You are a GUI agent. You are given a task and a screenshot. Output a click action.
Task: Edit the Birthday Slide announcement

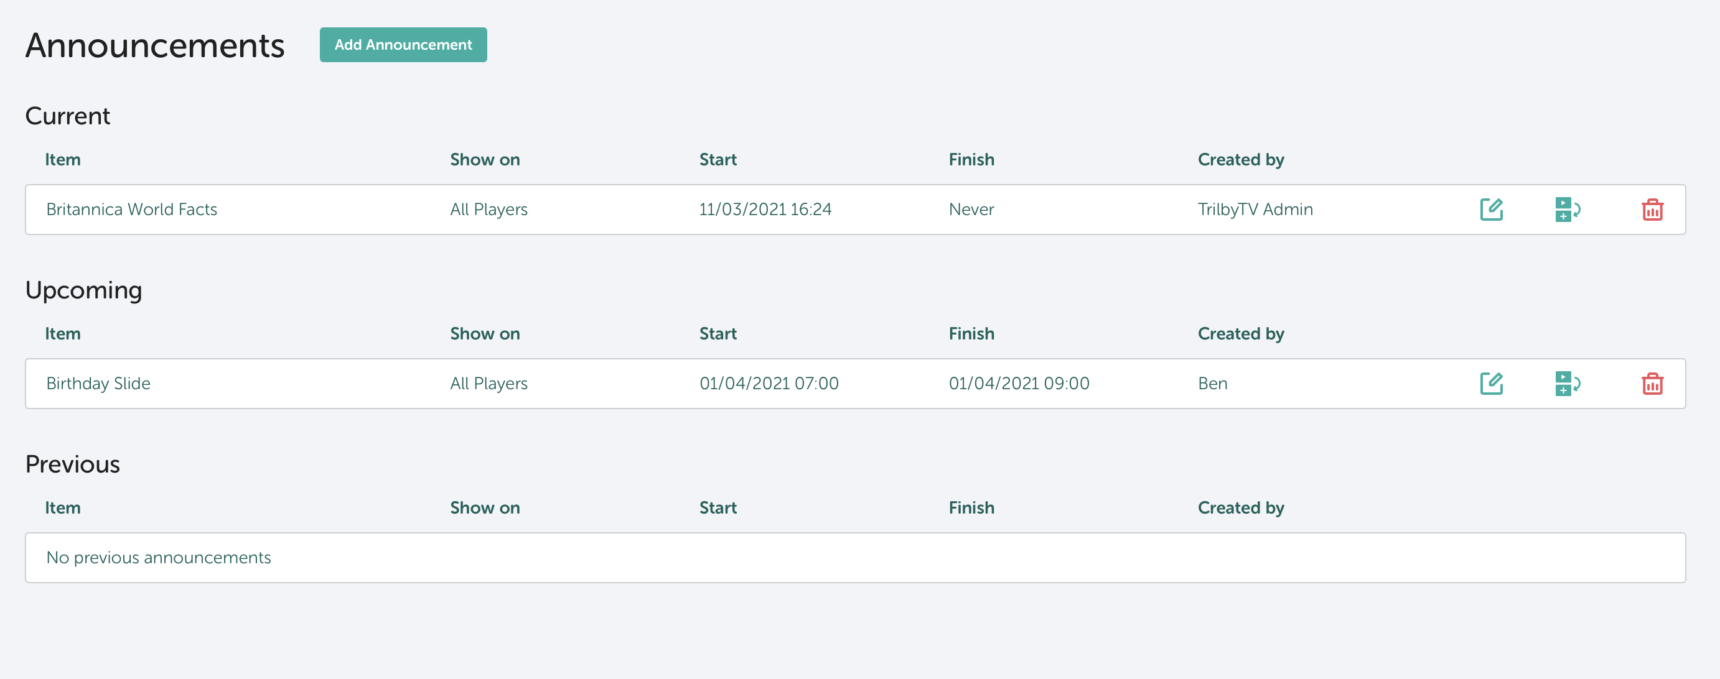coord(1491,384)
